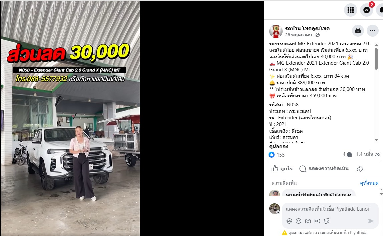The height and width of the screenshot is (236, 383).
Task: Insert a GIF in the comment
Action: point(317,221)
